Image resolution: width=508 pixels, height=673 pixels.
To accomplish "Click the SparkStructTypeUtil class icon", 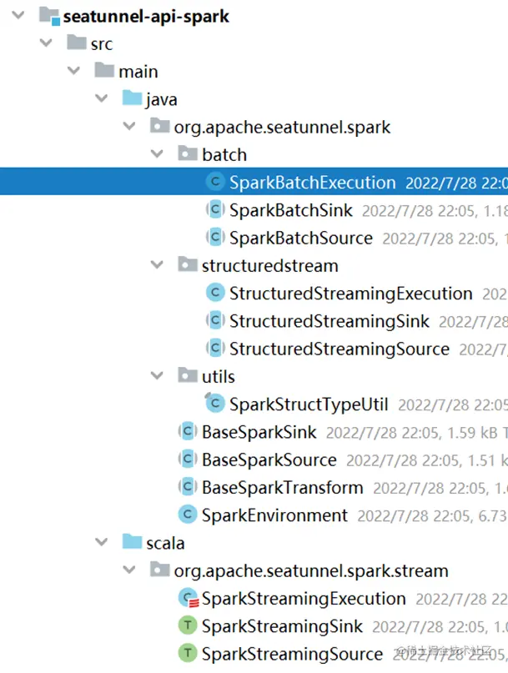I will (x=214, y=403).
